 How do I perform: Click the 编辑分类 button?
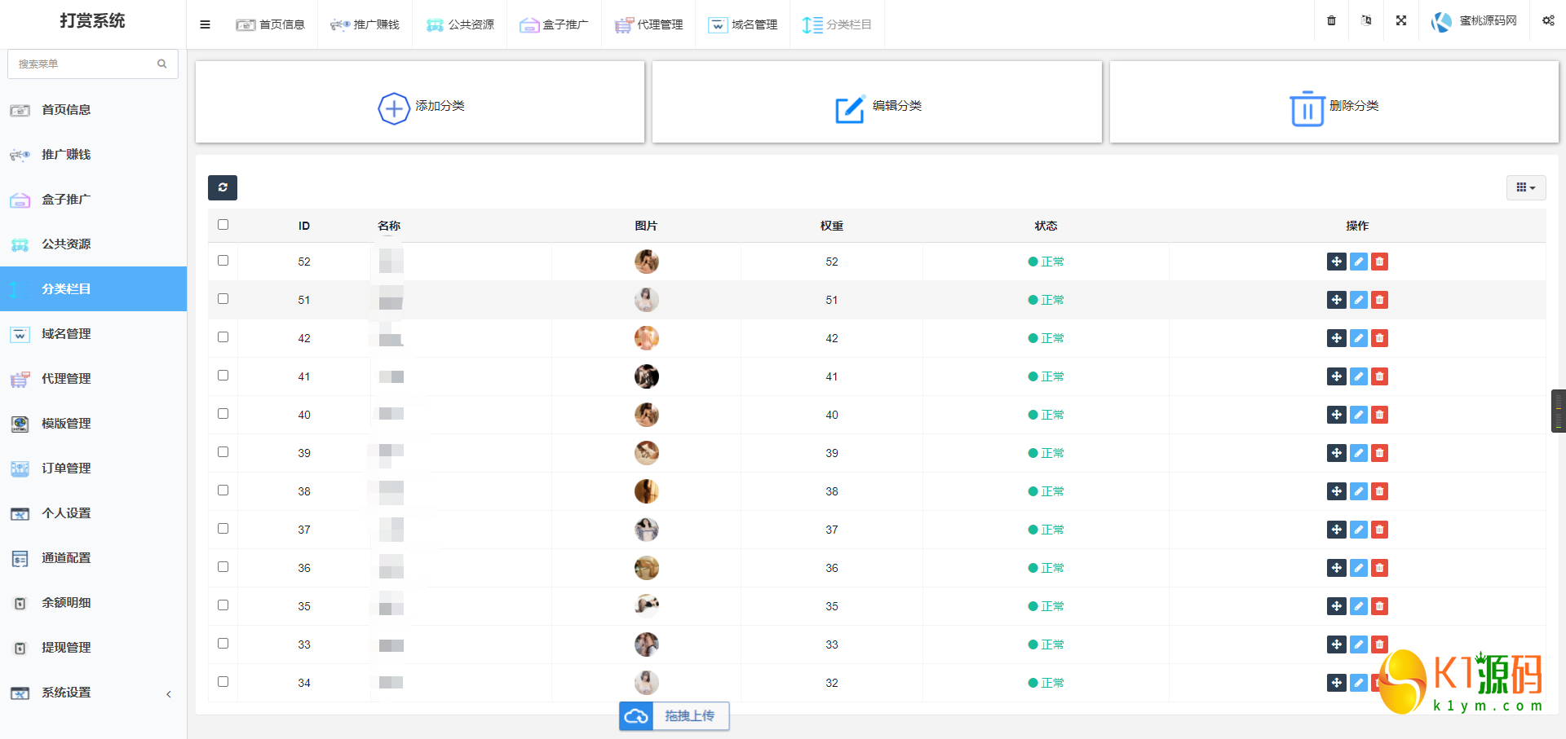point(877,103)
